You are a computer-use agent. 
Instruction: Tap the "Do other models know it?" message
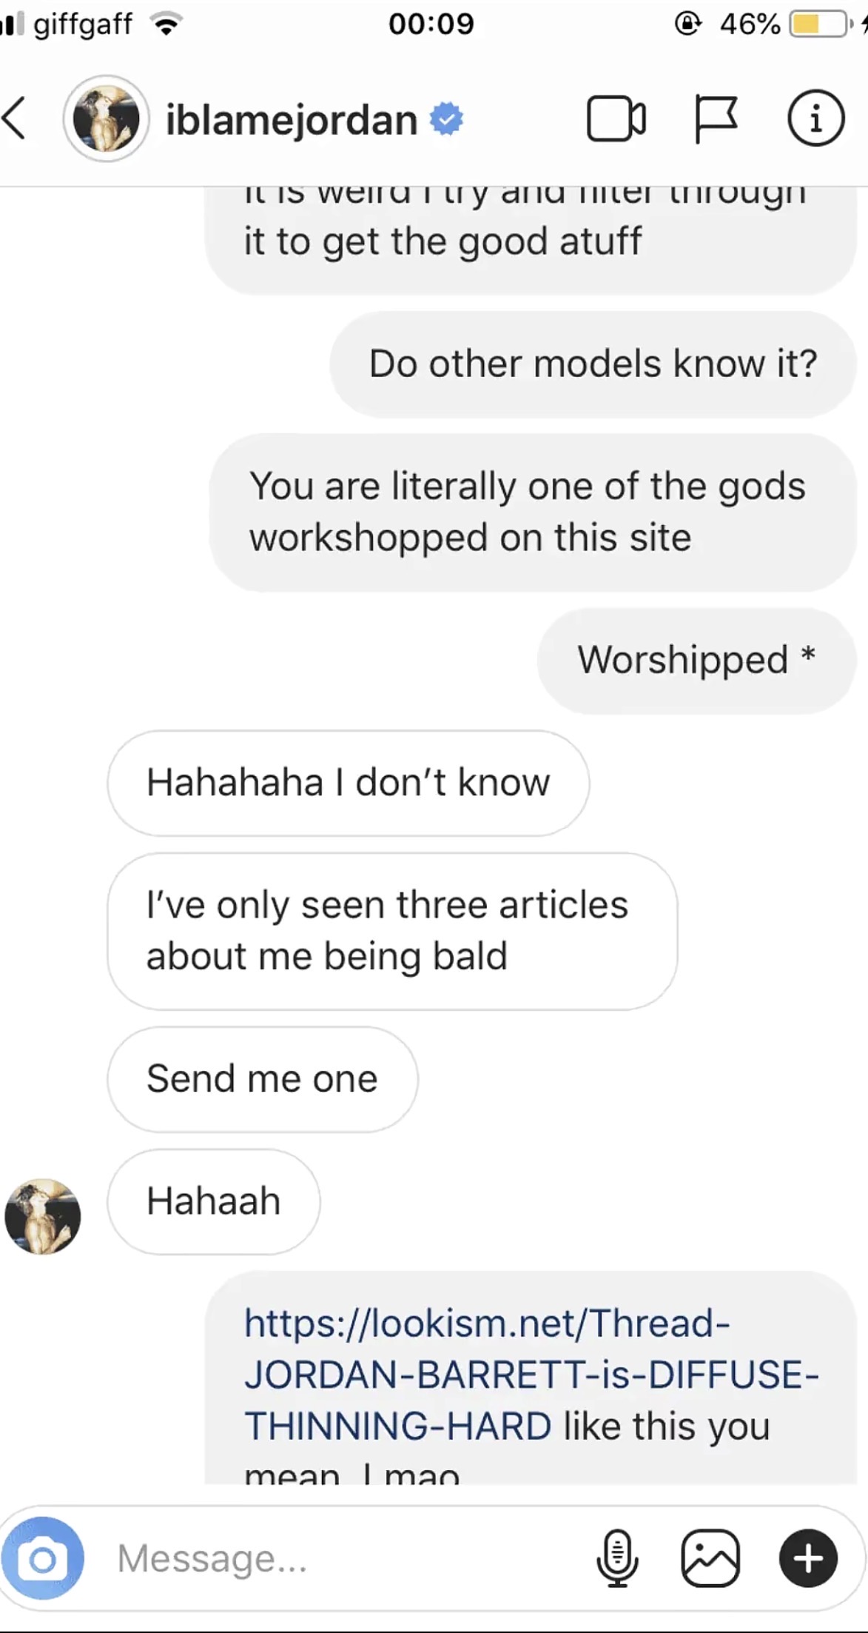(x=593, y=364)
